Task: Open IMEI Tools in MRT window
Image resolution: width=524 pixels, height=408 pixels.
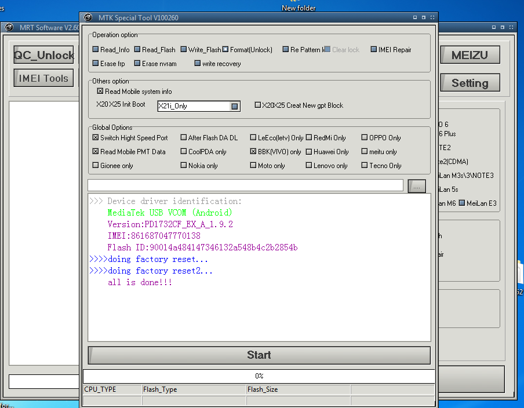Action: [x=43, y=78]
